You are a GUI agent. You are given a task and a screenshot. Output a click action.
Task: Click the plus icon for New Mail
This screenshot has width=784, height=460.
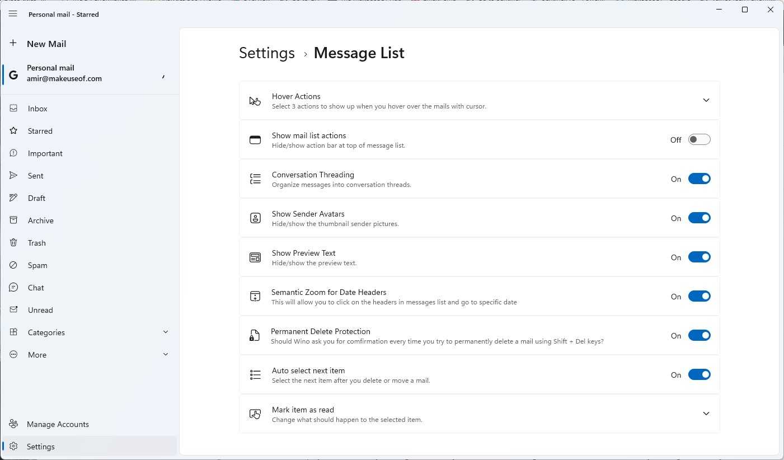[x=13, y=43]
